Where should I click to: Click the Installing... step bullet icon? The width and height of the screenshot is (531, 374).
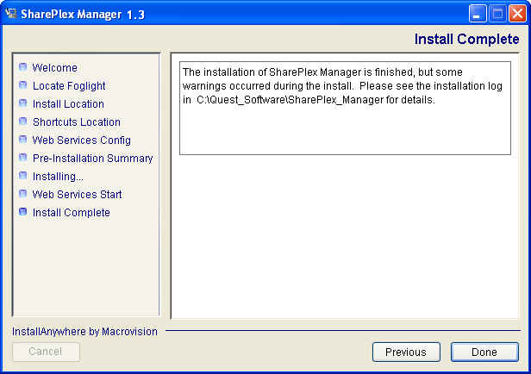(23, 176)
